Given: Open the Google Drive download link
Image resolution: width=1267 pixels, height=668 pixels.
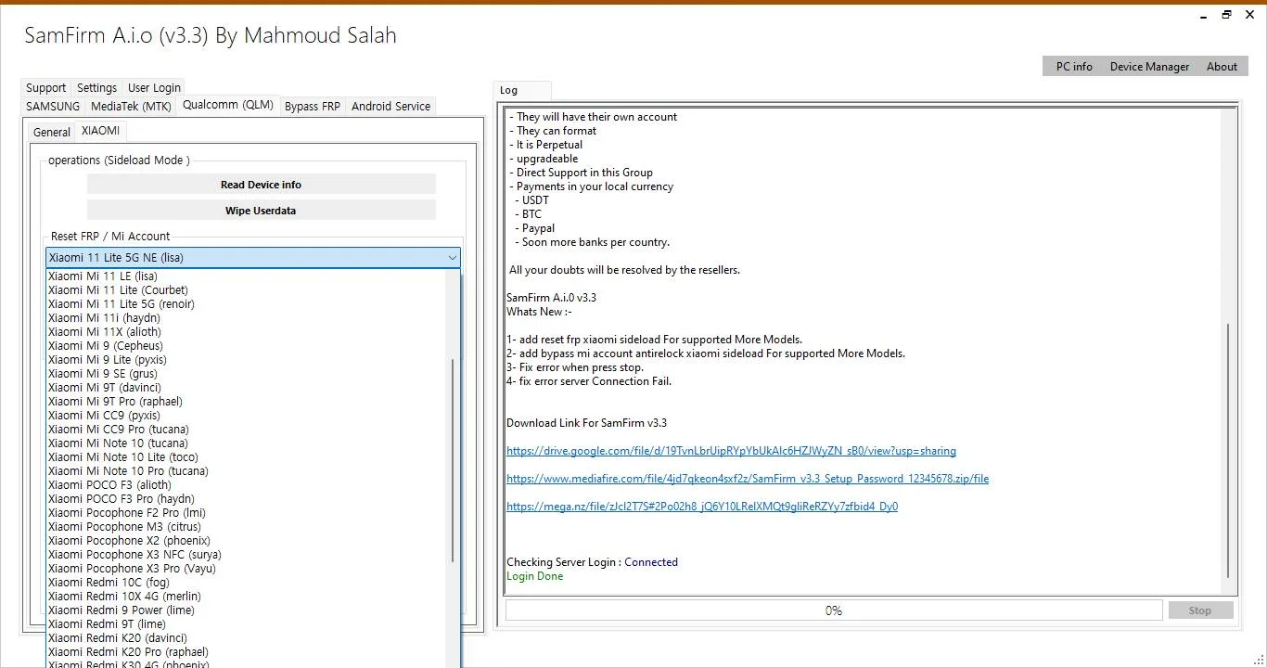Looking at the screenshot, I should coord(731,451).
